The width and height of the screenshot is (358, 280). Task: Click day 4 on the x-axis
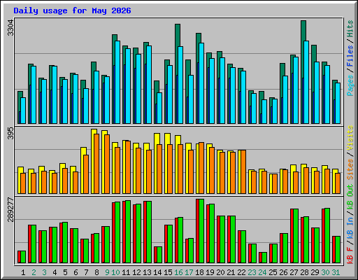click(x=55, y=272)
